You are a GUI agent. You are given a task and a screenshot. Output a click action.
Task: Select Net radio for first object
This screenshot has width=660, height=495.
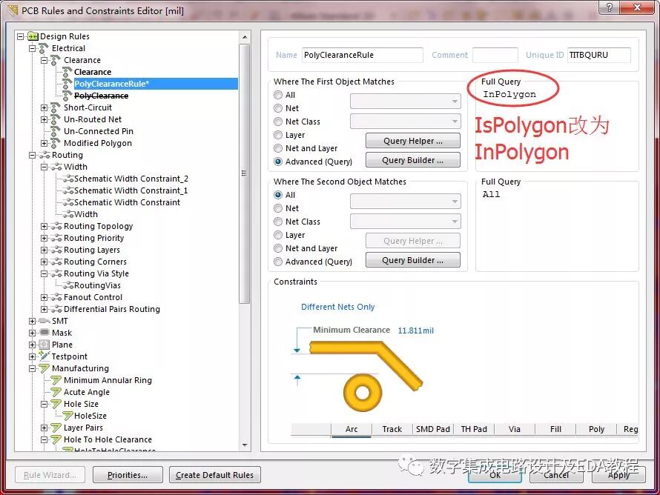point(278,108)
